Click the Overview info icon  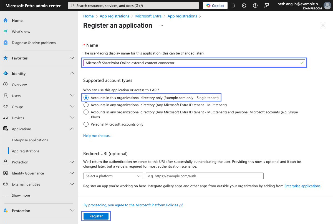(6, 85)
